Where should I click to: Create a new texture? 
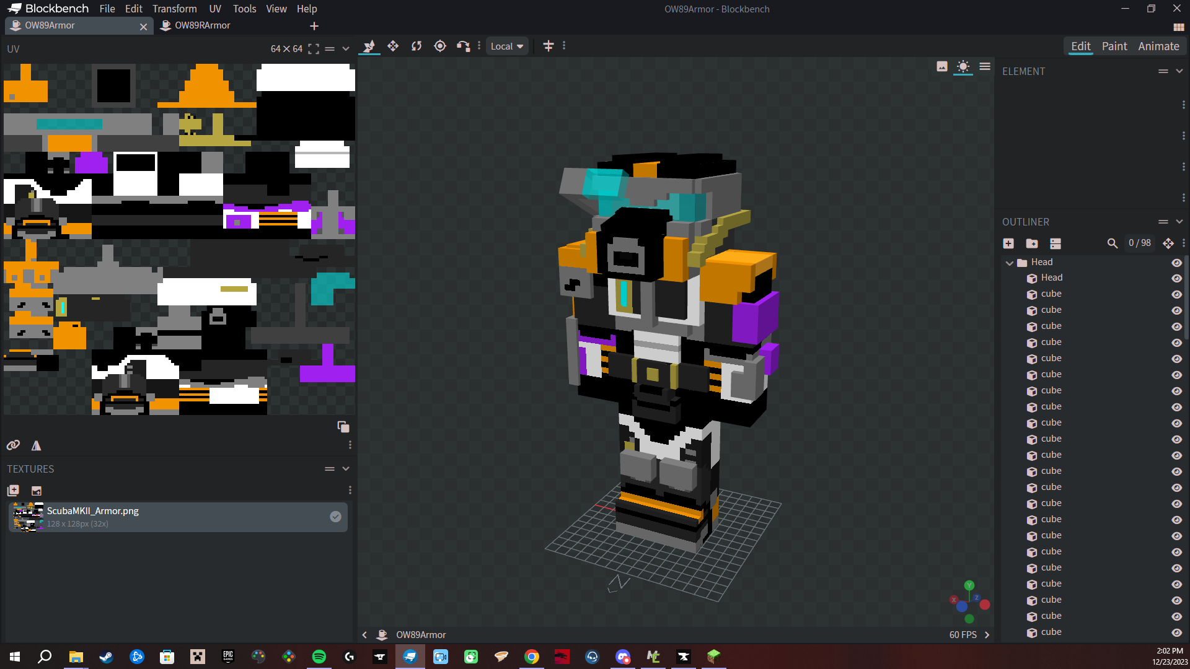pyautogui.click(x=37, y=491)
